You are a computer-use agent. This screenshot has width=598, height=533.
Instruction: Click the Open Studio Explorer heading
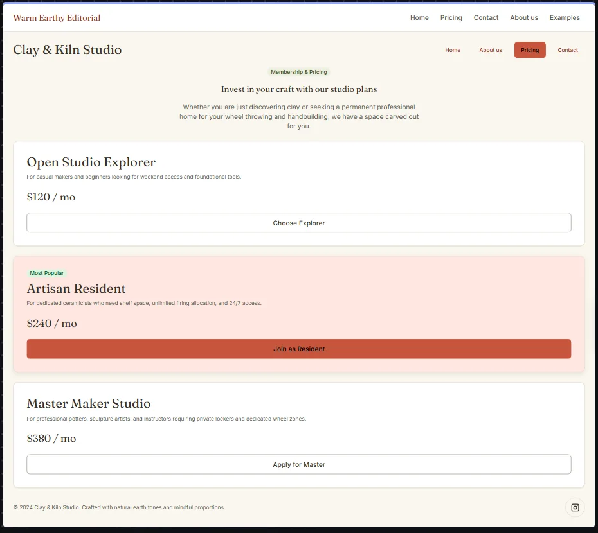[x=91, y=162]
